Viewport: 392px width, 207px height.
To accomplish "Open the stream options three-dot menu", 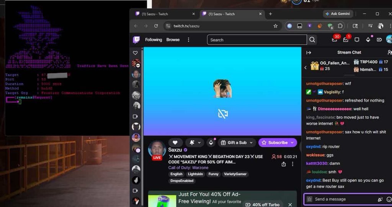I will (292, 164).
